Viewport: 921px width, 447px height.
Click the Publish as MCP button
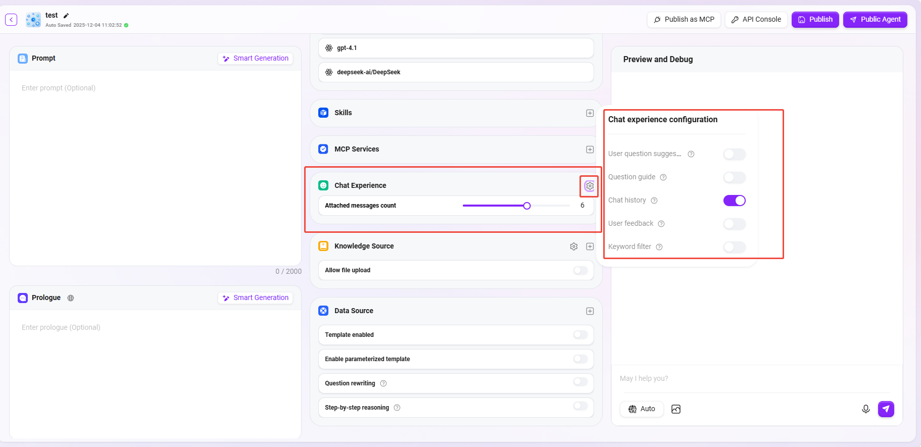click(684, 20)
